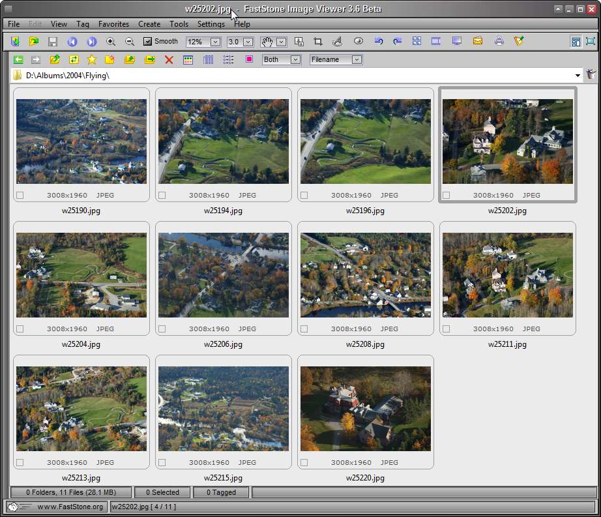Screen dimensions: 601x517
Task: Switch to thumbnails view style icon
Action: tap(188, 60)
